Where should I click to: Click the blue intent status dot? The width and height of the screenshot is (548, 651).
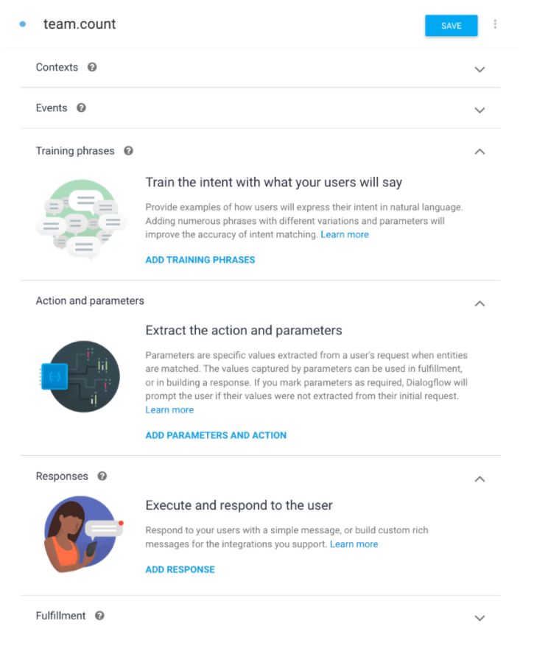[x=22, y=24]
